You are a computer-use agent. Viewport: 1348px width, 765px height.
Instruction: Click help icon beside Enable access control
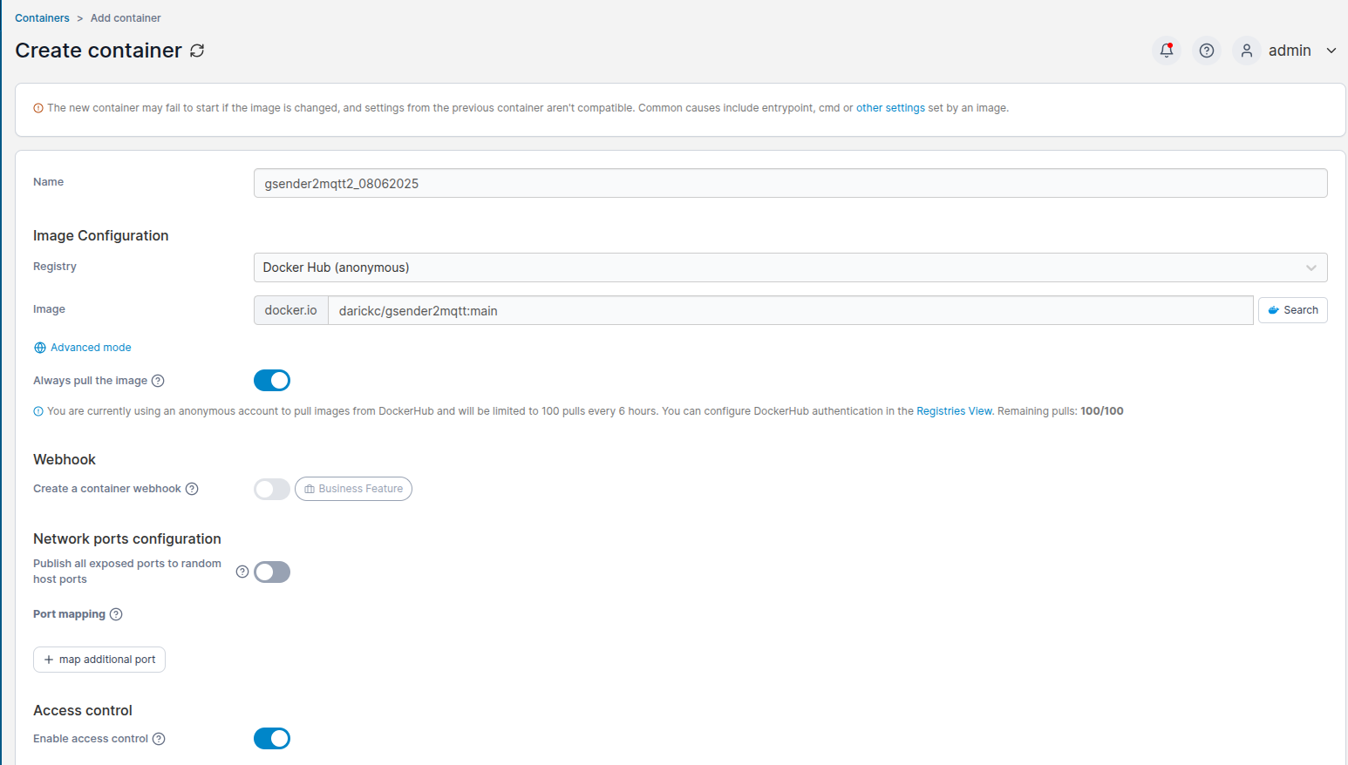pos(159,739)
